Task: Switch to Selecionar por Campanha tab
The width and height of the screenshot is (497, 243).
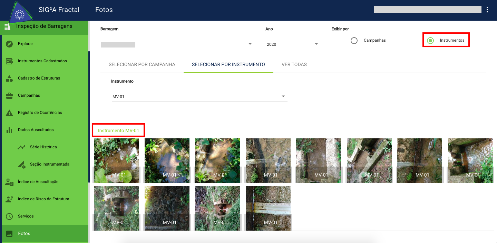Action: (x=142, y=64)
